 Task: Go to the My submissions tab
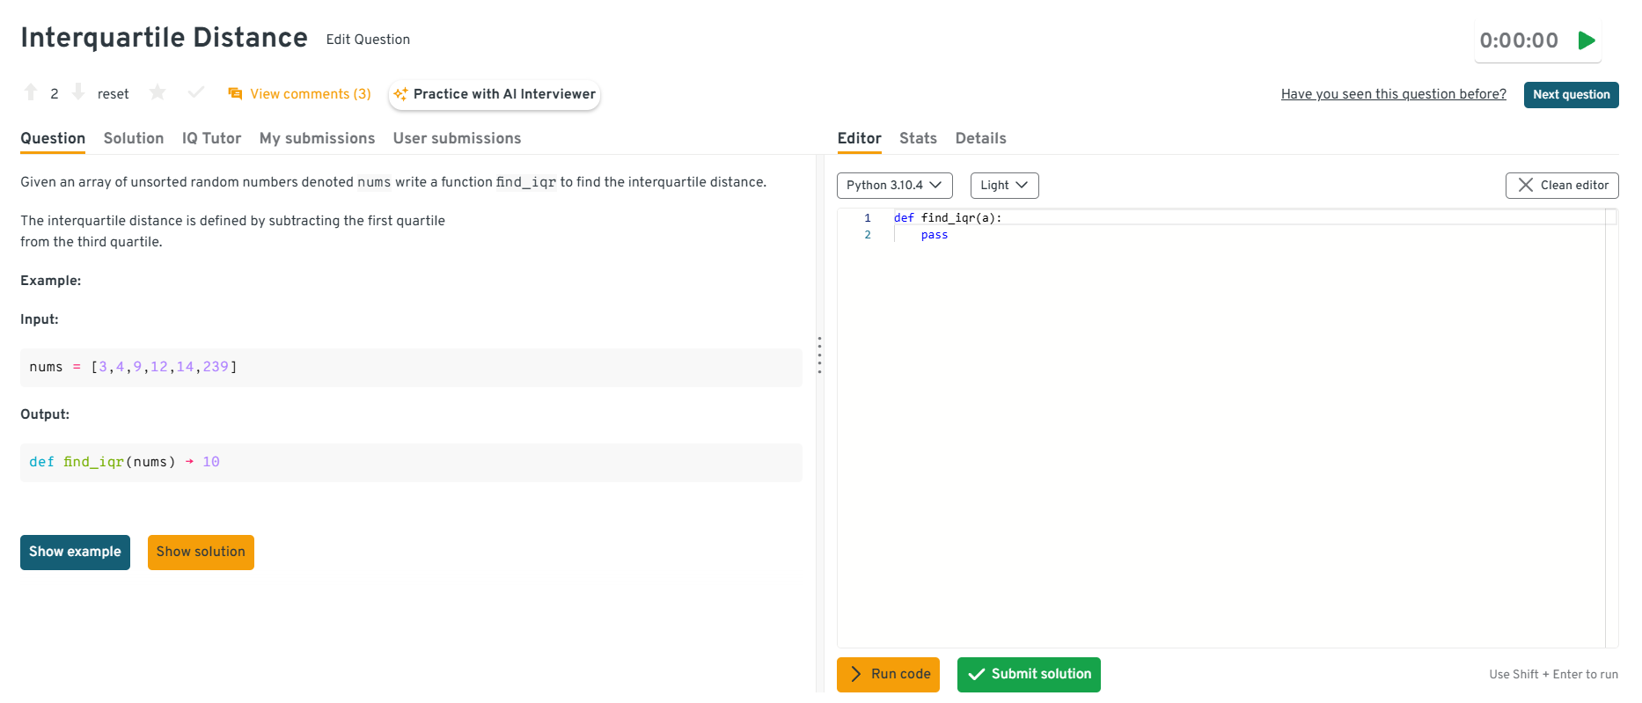317,138
